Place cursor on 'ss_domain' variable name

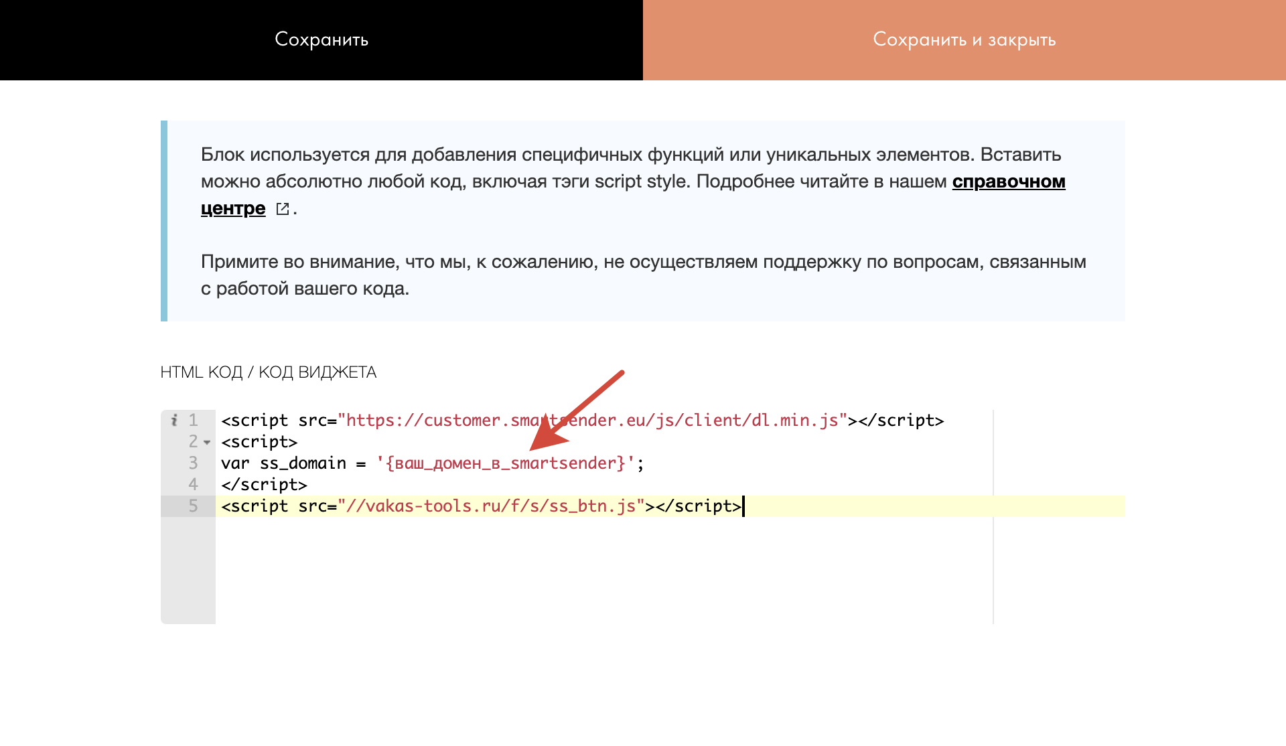303,463
